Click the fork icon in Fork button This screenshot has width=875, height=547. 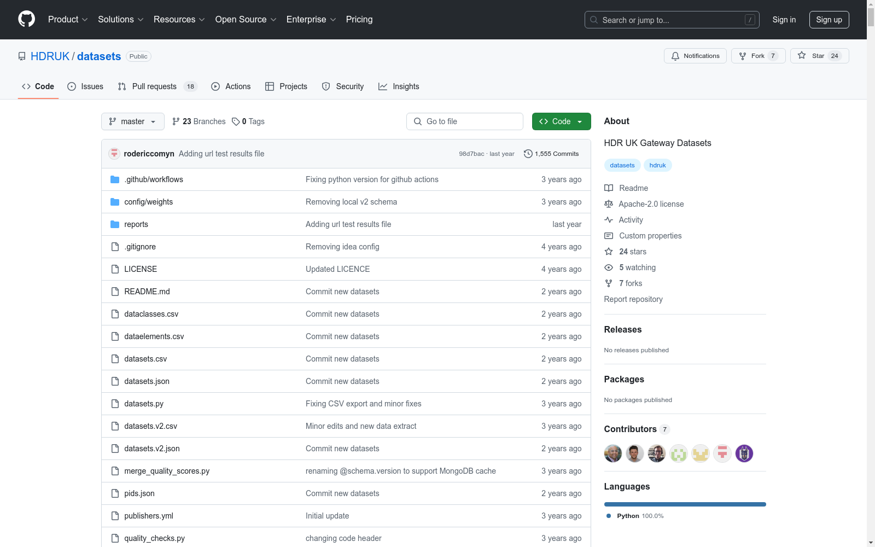[x=743, y=56]
